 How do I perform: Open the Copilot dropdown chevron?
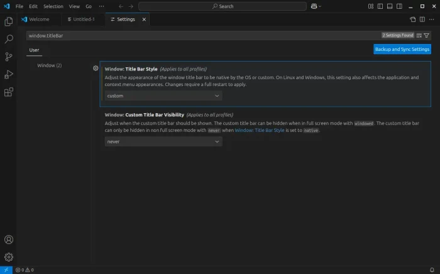point(320,6)
